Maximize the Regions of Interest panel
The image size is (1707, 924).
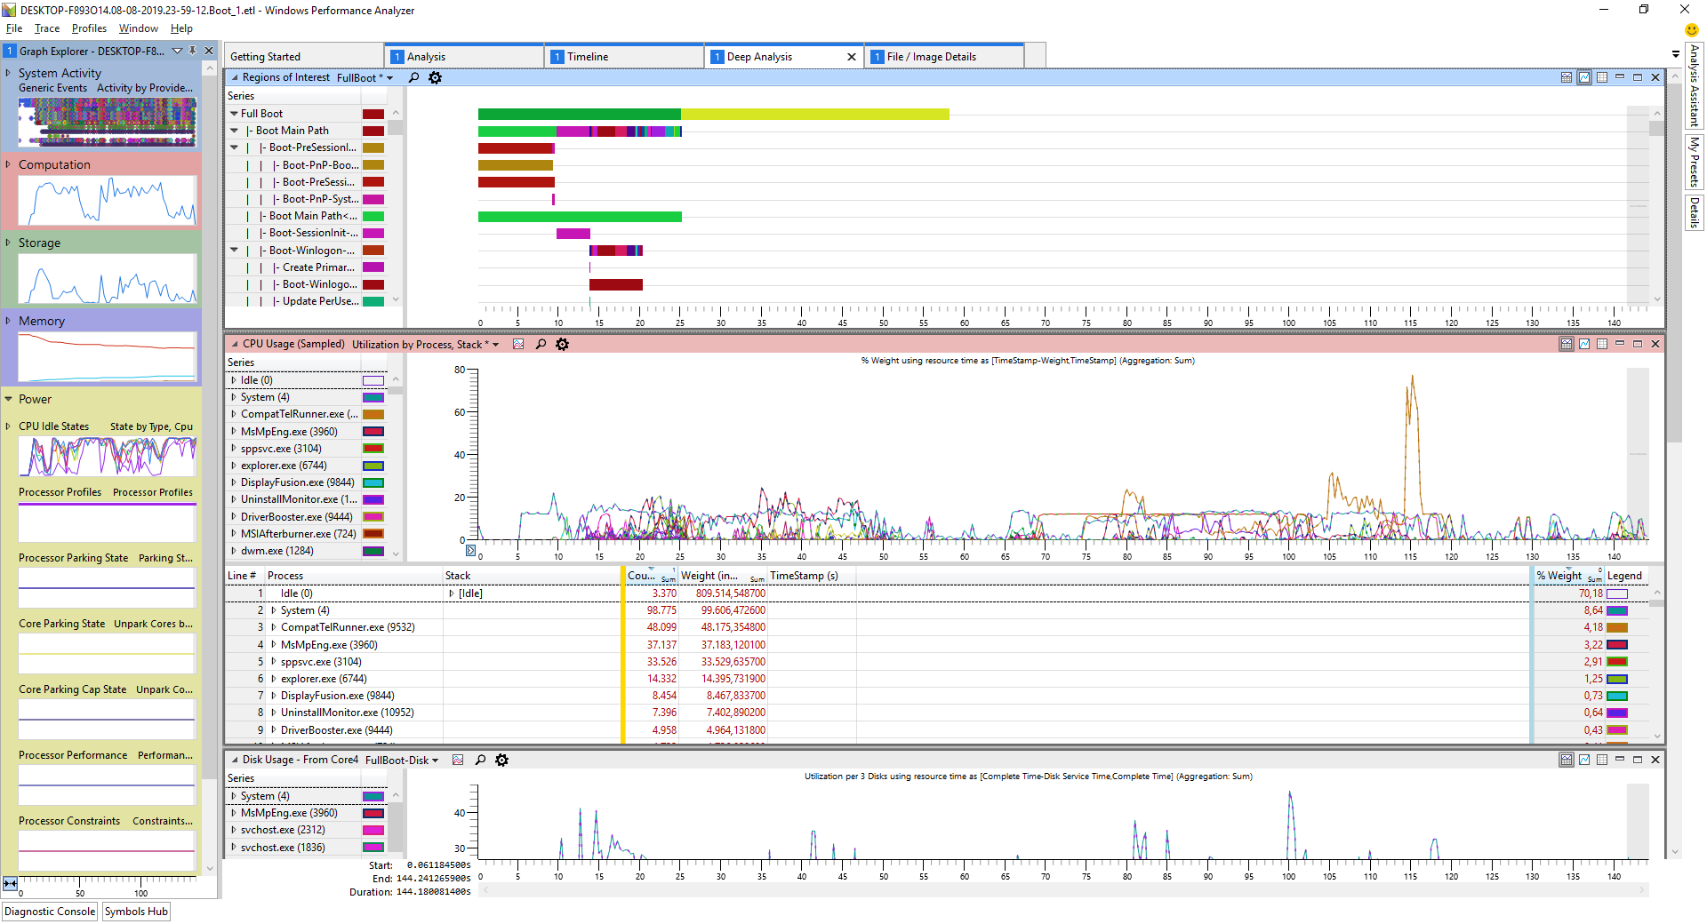pos(1638,78)
